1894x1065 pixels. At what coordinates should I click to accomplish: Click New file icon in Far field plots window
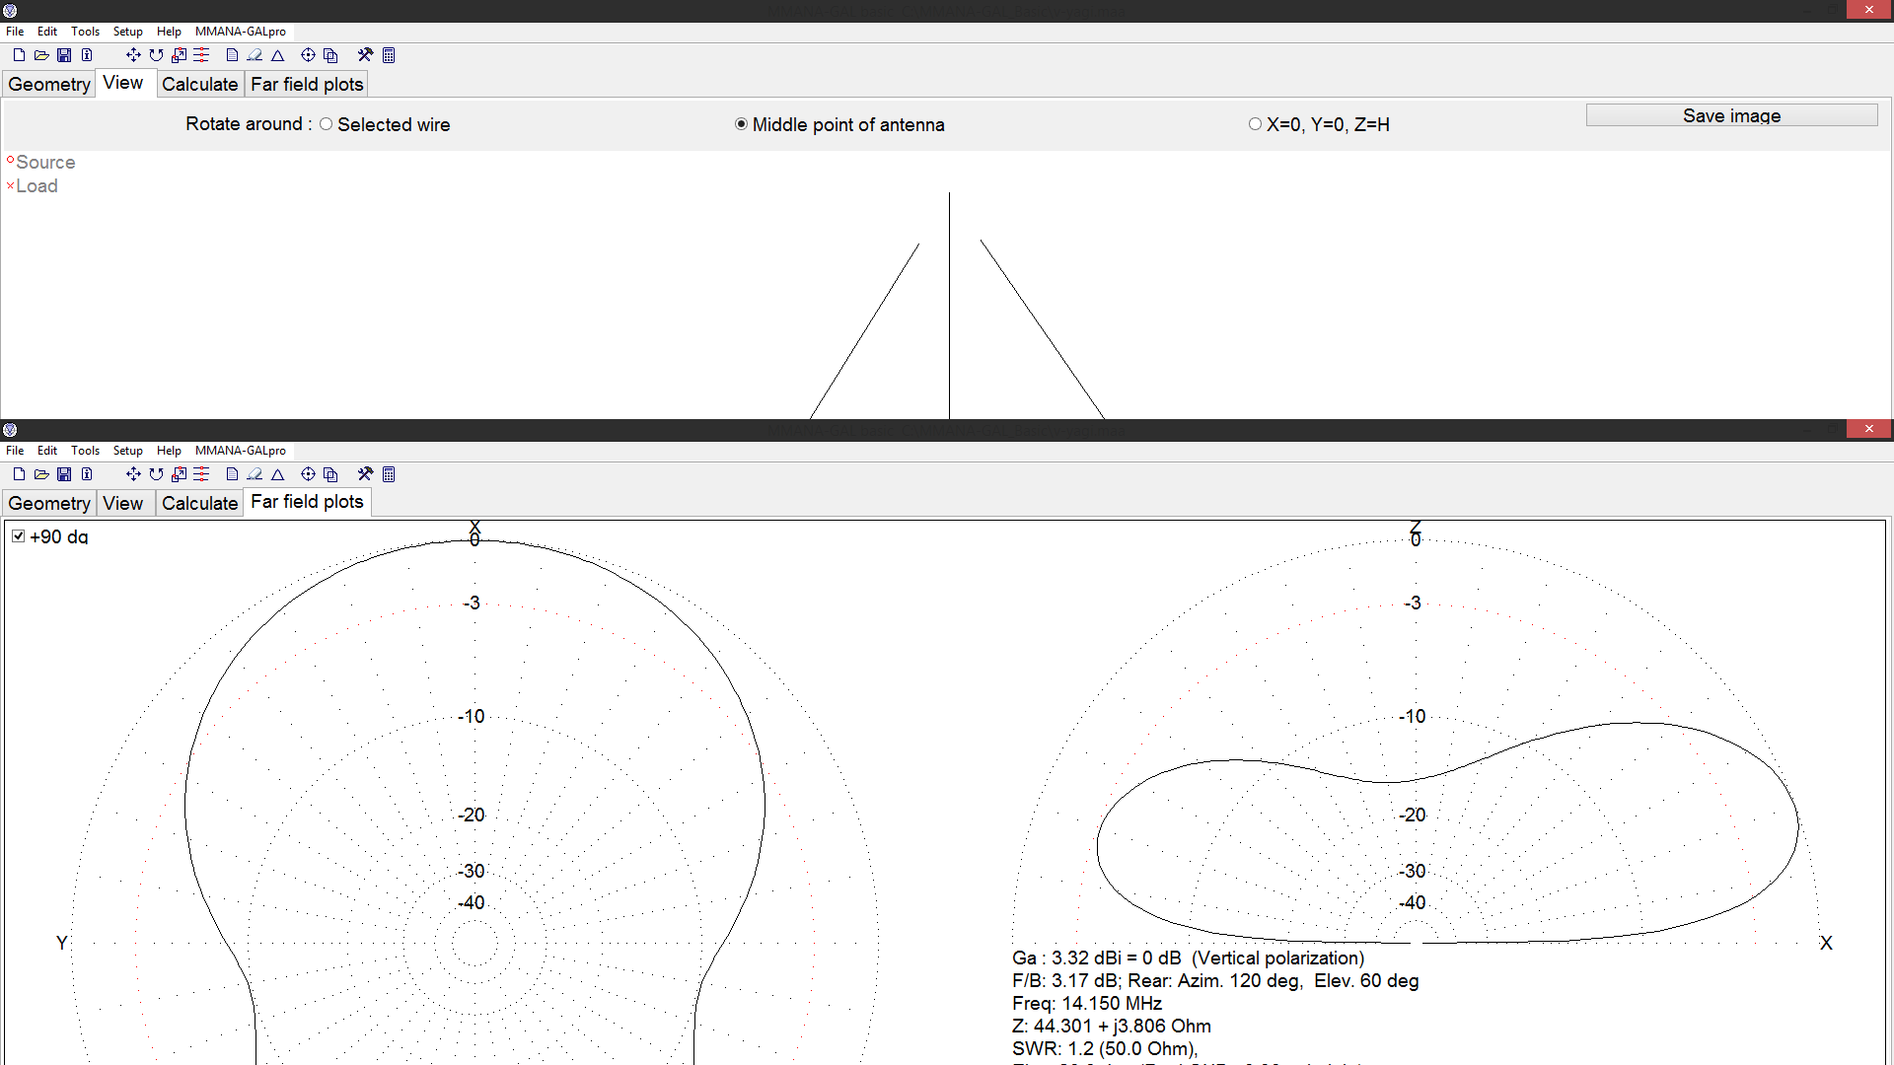[x=19, y=474]
